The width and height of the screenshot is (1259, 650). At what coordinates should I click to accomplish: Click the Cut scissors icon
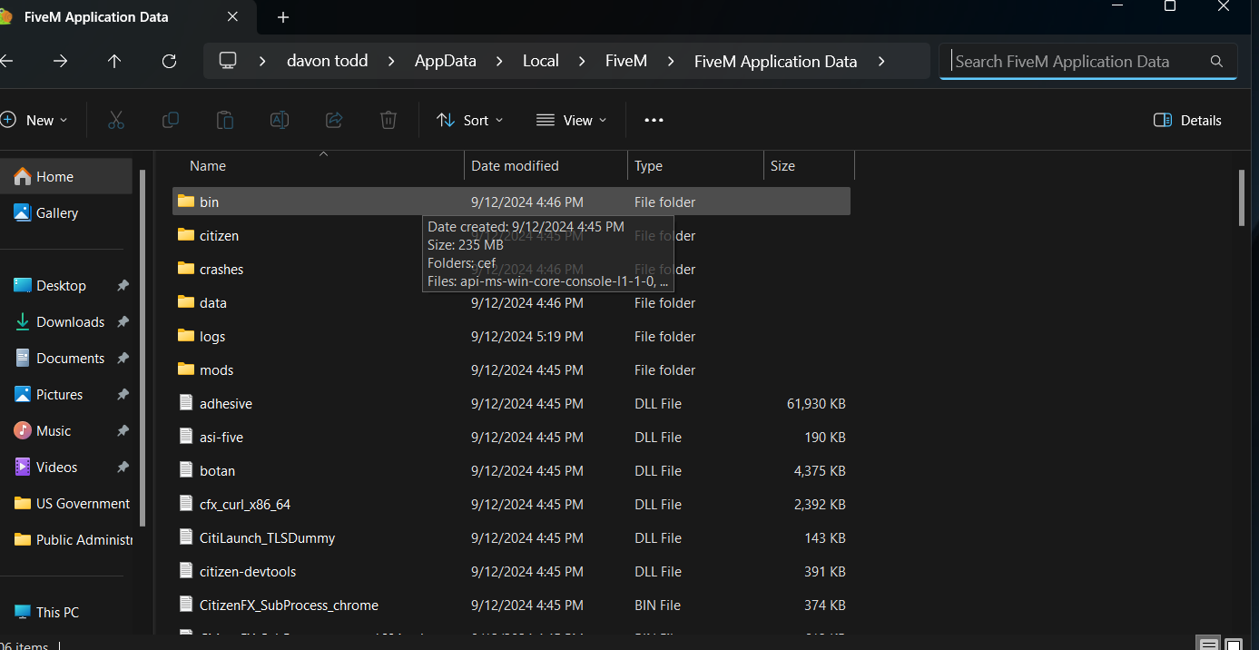point(115,120)
